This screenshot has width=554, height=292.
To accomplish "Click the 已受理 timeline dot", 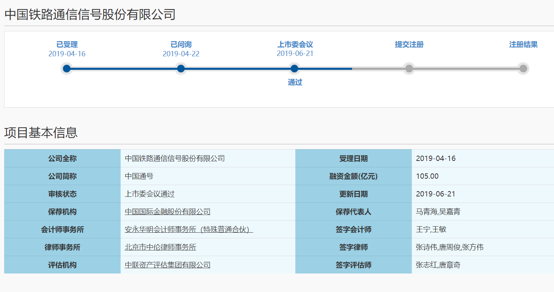I will pos(67,69).
